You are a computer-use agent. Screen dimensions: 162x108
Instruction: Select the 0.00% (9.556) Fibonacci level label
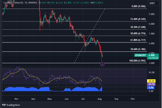138,6
